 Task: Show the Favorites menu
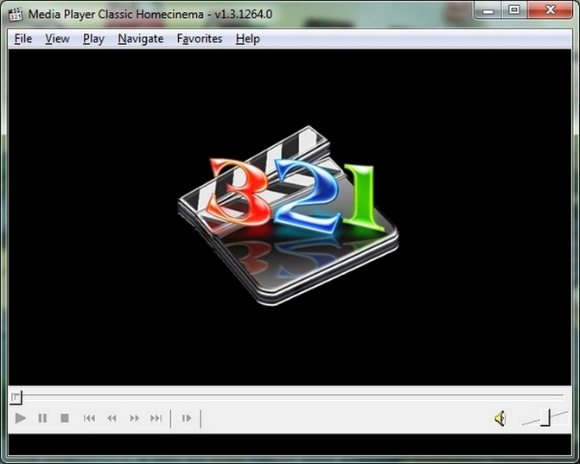pyautogui.click(x=199, y=39)
